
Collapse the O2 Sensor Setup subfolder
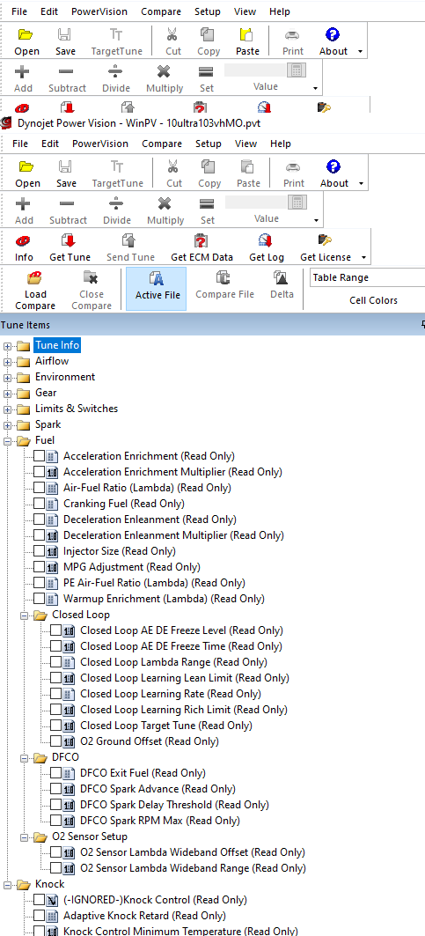24,837
